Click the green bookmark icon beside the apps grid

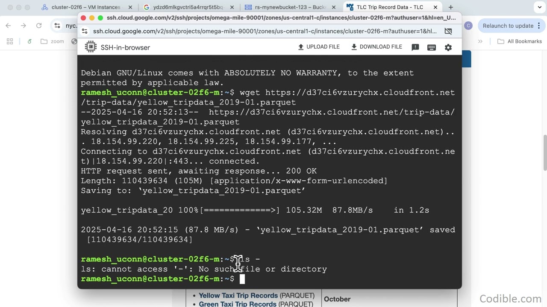(29, 41)
